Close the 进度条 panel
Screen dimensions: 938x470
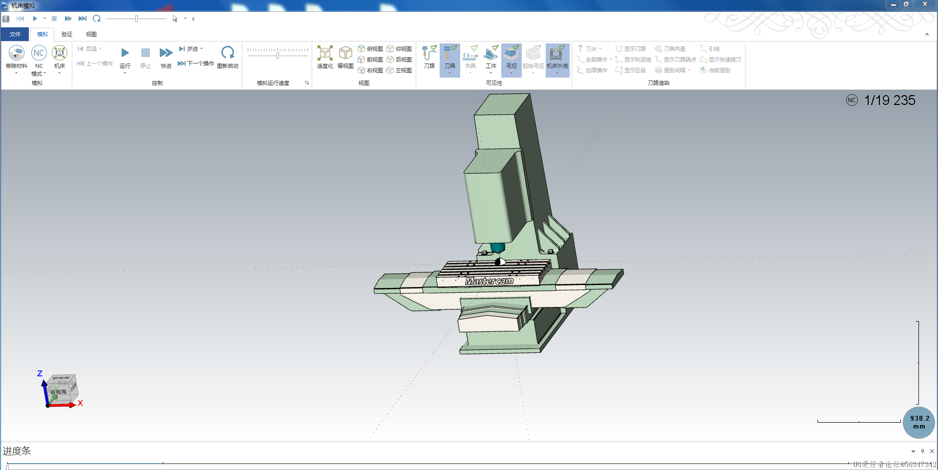point(932,451)
